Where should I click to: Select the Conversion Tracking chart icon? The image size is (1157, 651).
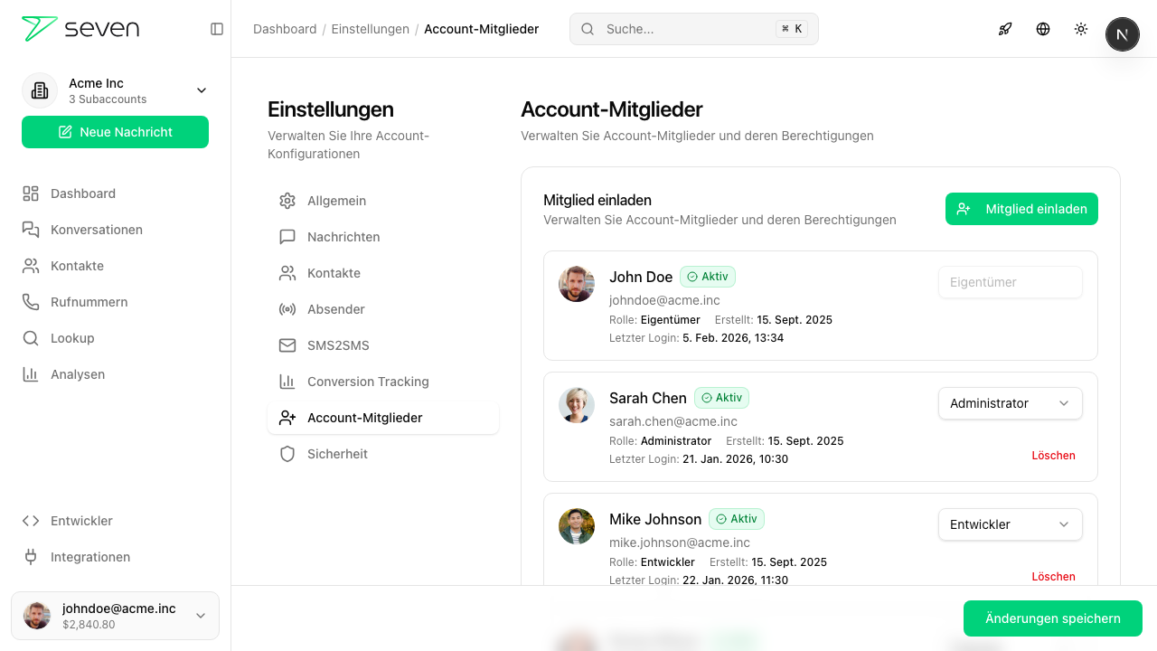[x=287, y=382]
